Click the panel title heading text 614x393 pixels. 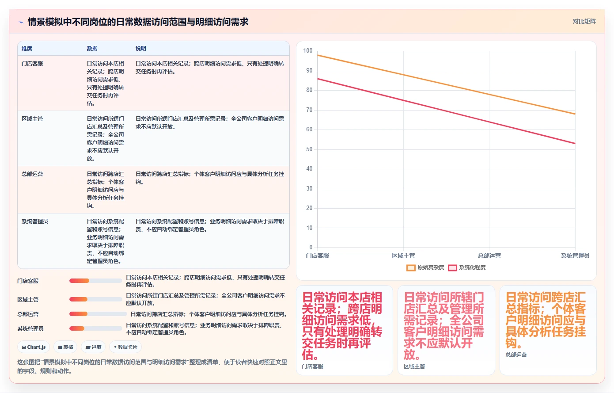click(x=138, y=22)
